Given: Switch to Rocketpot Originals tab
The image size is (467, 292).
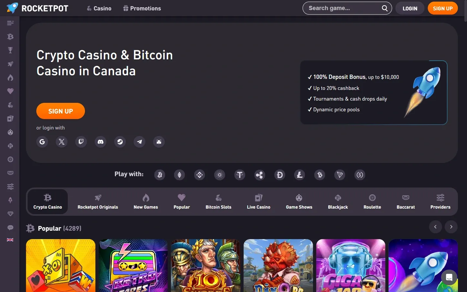Looking at the screenshot, I should [x=98, y=201].
